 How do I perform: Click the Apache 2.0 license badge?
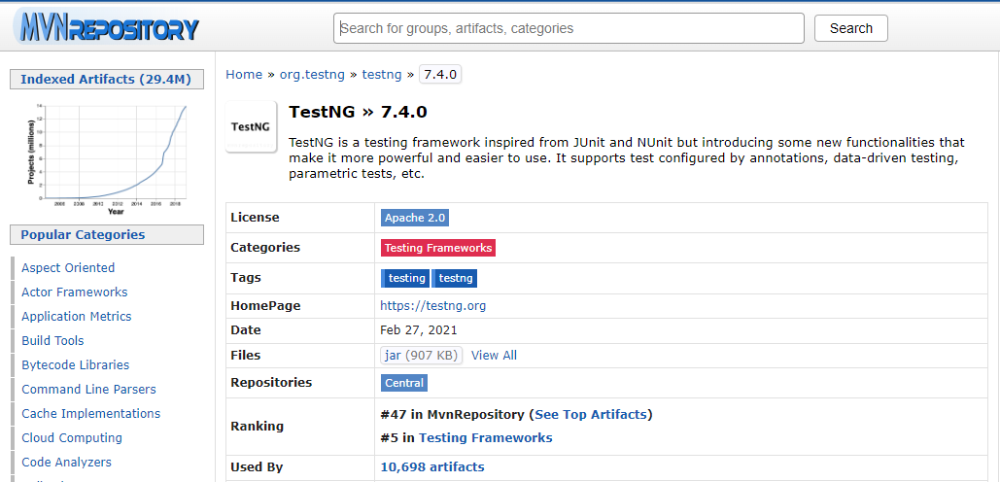pyautogui.click(x=415, y=218)
